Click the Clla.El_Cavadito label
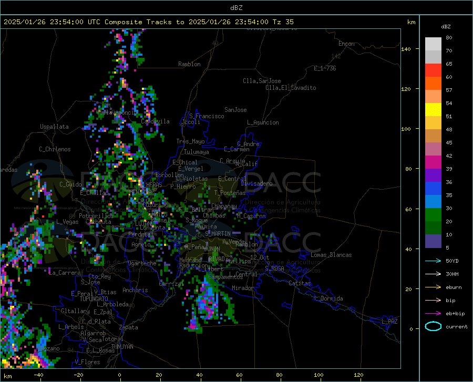 pyautogui.click(x=291, y=88)
